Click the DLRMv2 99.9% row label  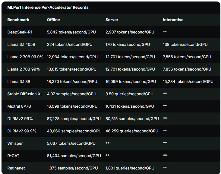(22, 131)
